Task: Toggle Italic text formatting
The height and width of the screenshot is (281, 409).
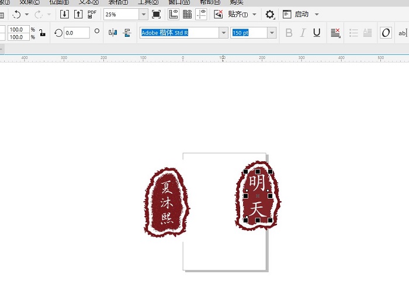Action: [303, 33]
